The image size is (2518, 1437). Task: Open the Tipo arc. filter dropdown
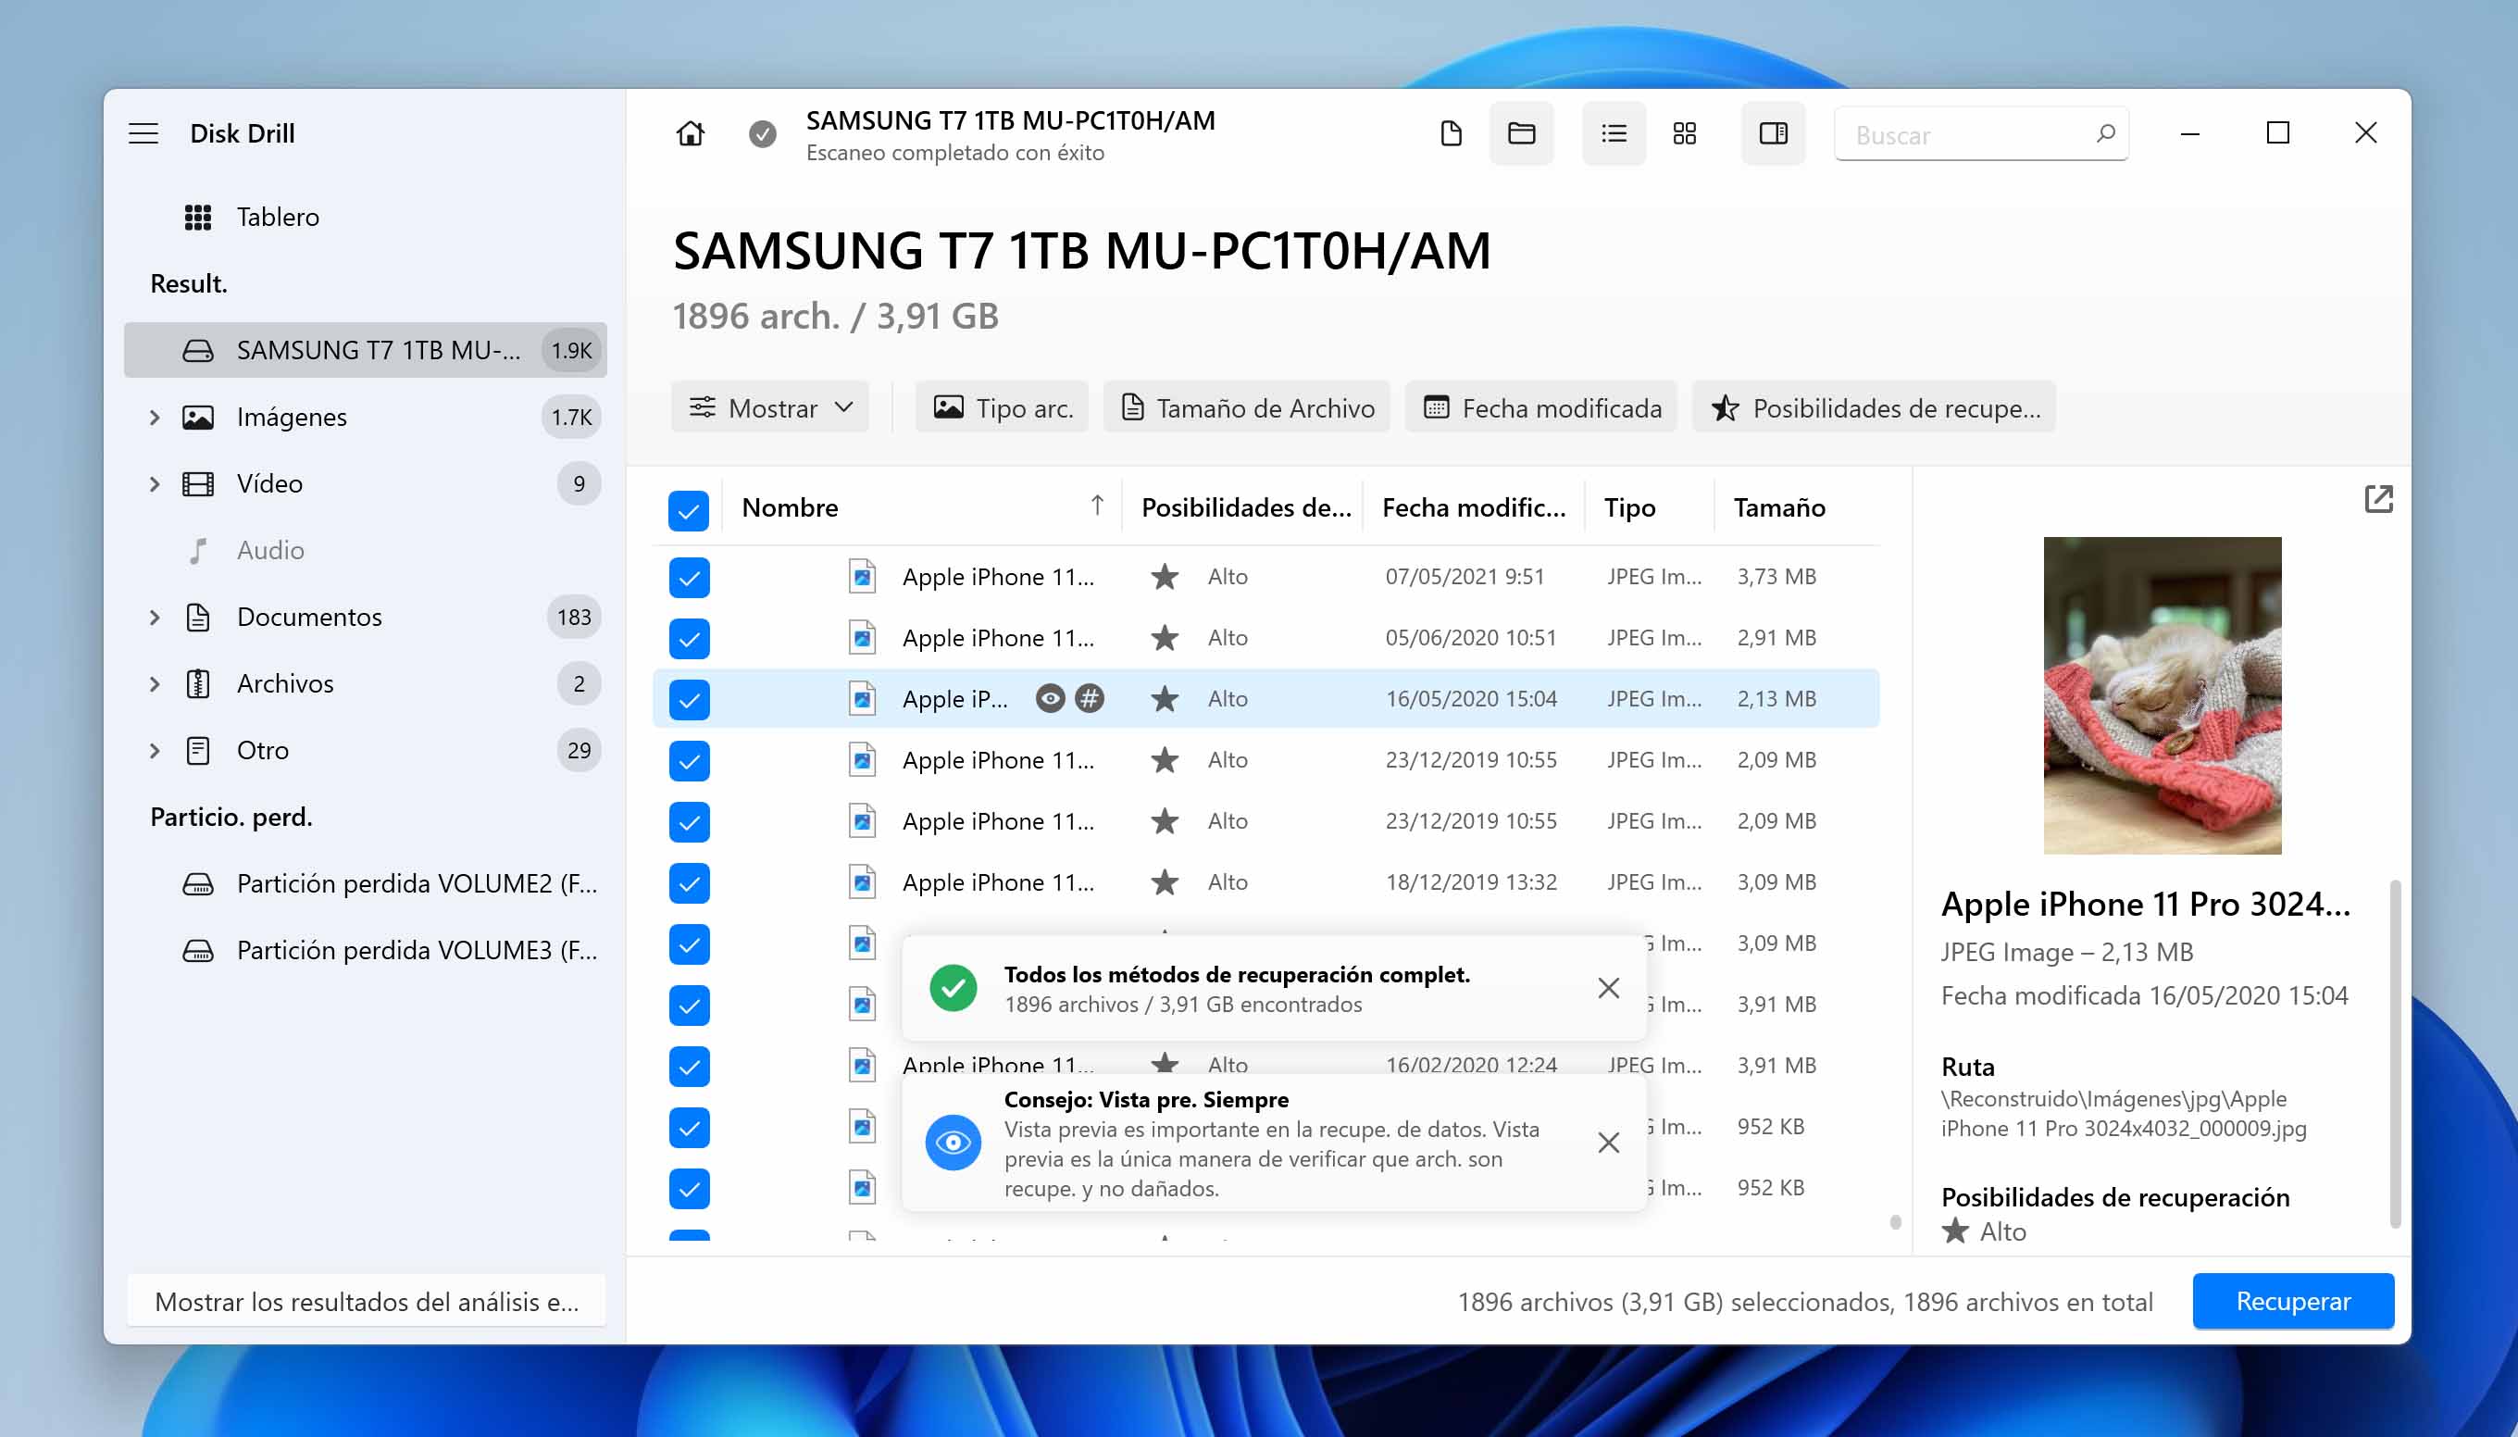(x=1002, y=407)
